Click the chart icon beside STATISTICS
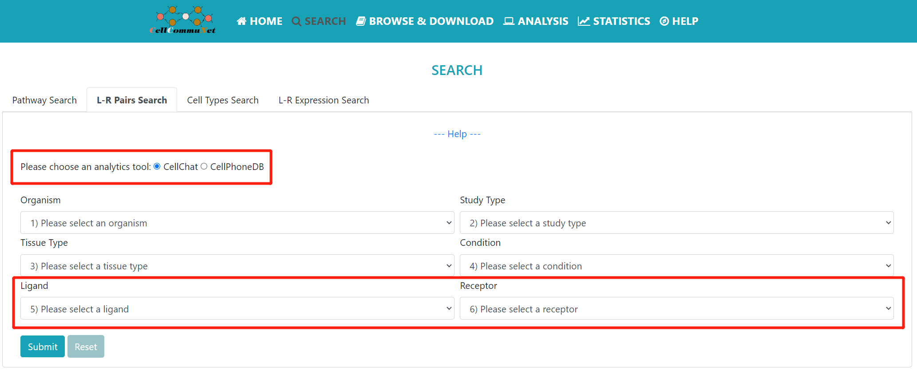The width and height of the screenshot is (917, 371). (584, 21)
